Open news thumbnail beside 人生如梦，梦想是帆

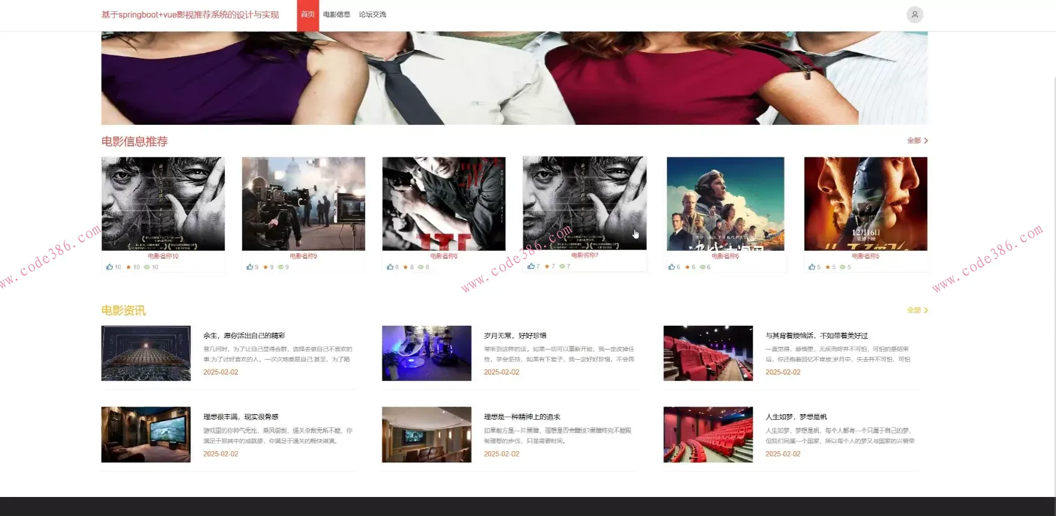(x=708, y=435)
